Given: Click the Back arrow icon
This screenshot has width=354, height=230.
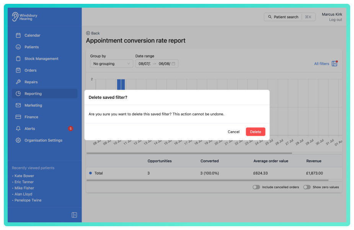Looking at the screenshot, I should point(88,33).
